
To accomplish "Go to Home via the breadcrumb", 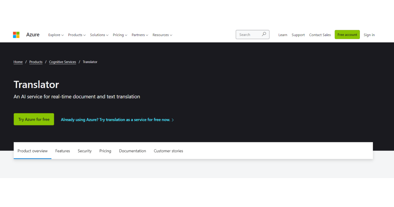I will (18, 62).
